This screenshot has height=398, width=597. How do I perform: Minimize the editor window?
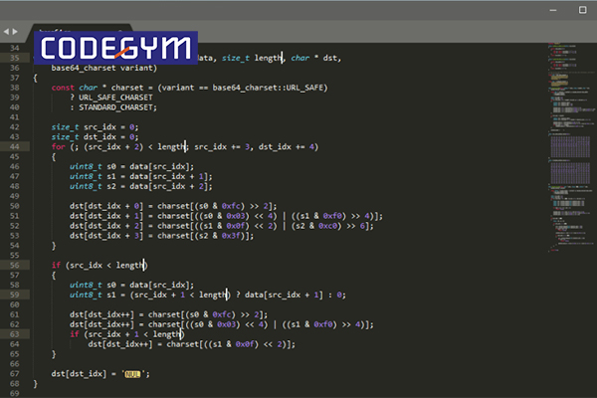(554, 8)
